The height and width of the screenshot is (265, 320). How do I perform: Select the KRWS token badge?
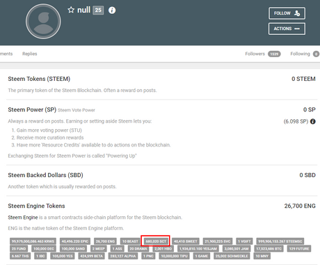click(x=33, y=241)
